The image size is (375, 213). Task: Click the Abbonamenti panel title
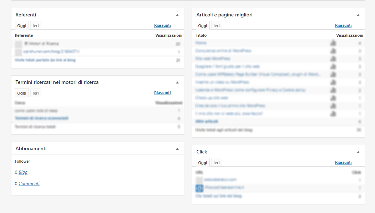31,148
